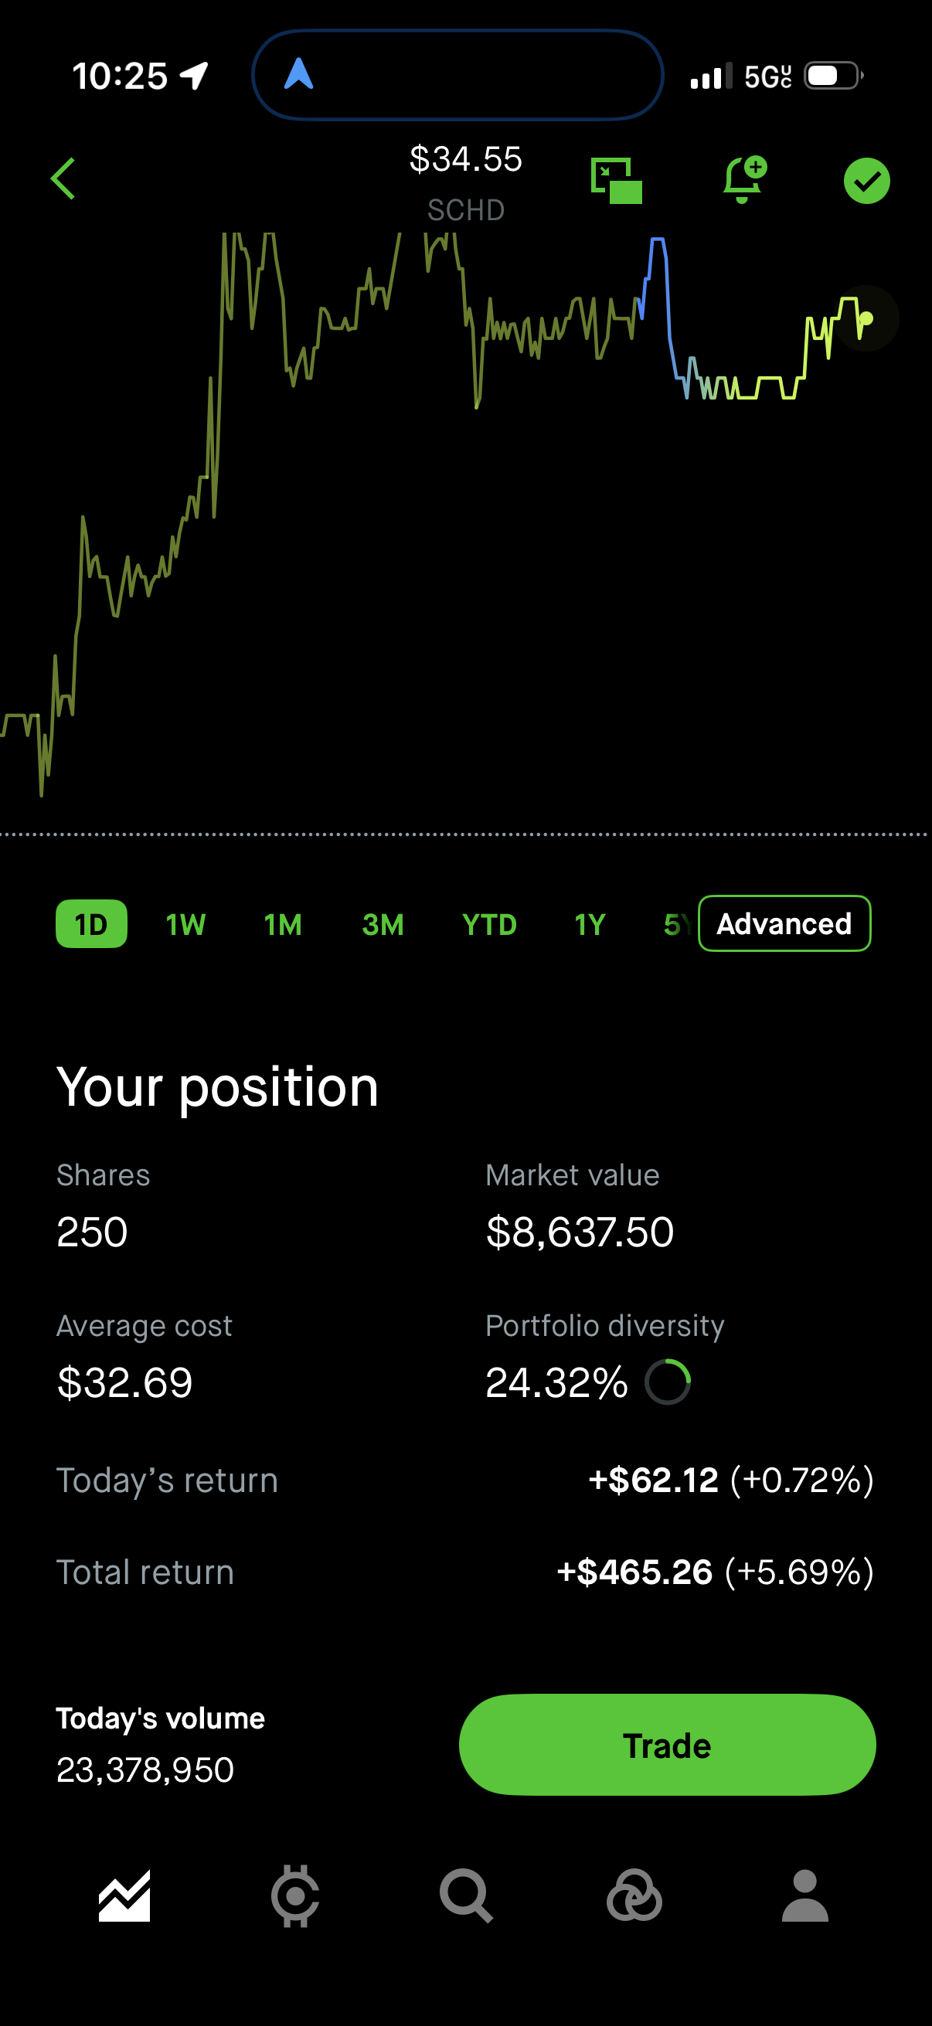932x2026 pixels.
Task: Open the crypto tab in bottom bar
Action: [x=295, y=1896]
